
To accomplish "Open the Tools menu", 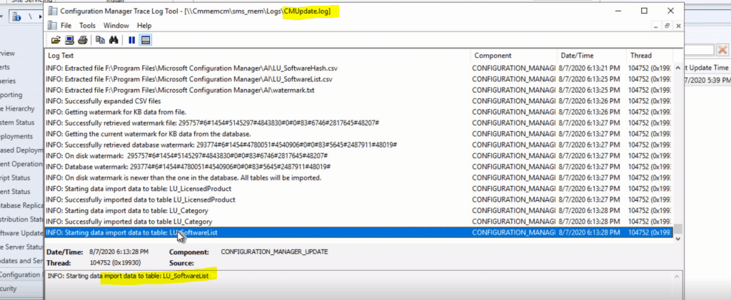I will click(x=87, y=26).
